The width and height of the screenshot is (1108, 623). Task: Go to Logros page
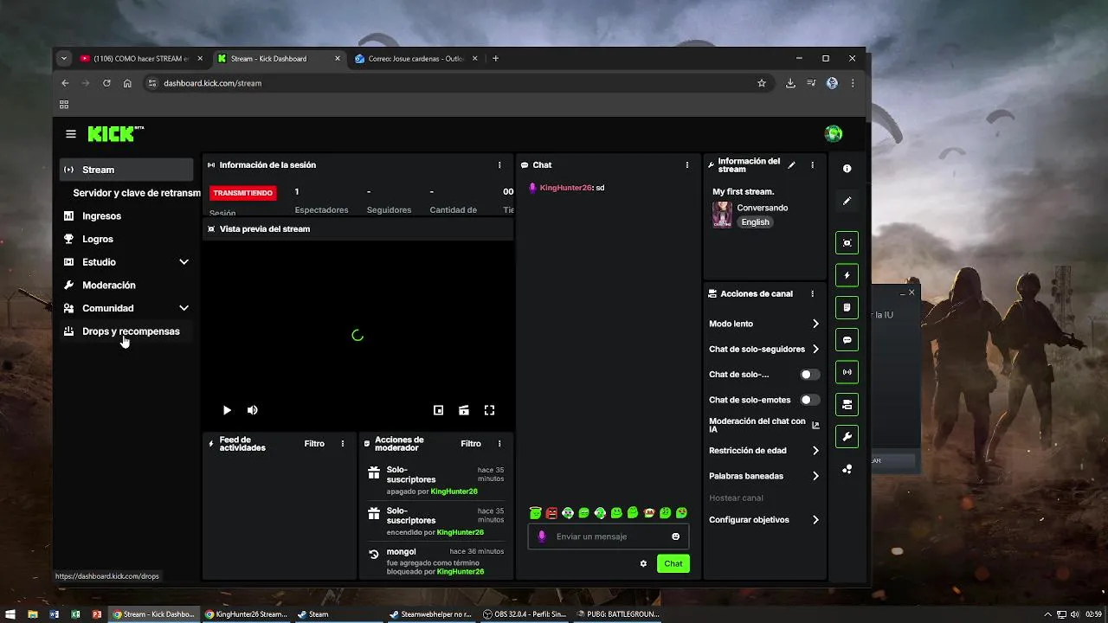tap(126, 239)
